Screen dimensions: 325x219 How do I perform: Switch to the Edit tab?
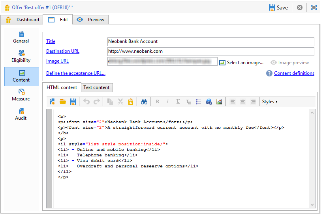pyautogui.click(x=58, y=20)
